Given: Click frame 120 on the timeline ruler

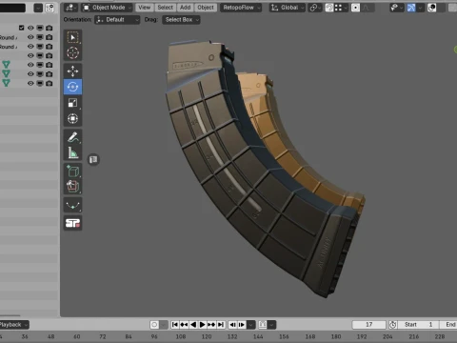Looking at the screenshot, I should [207, 336].
